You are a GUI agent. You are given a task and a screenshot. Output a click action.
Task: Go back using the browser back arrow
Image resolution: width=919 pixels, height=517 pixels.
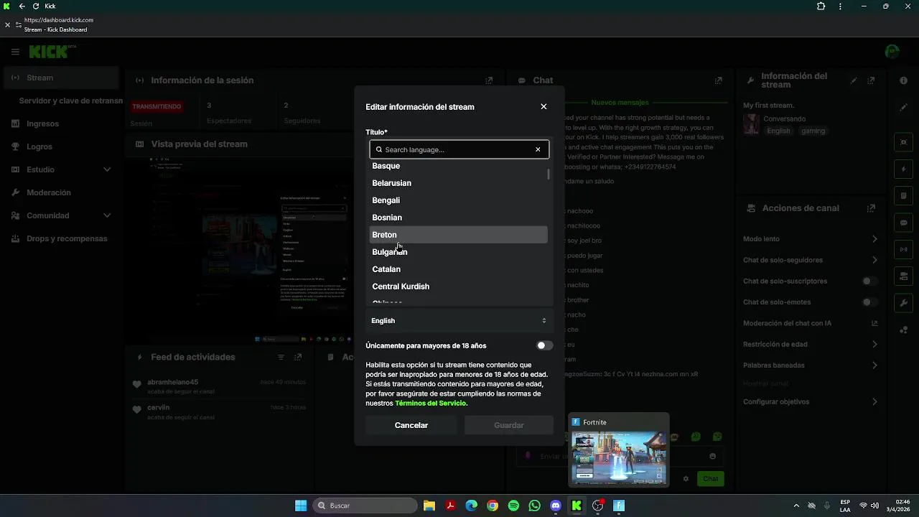pos(22,6)
